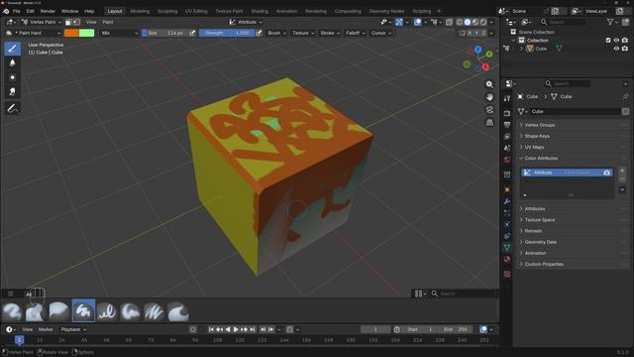Click the viewport zoom magnifier icon

point(489,84)
